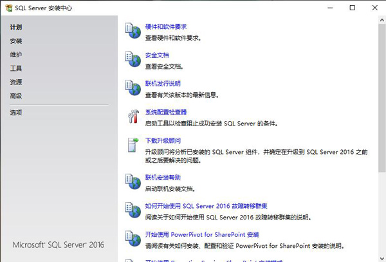Viewport: 386px width, 262px height.
Task: Open the 安全文档 link
Action: [157, 55]
